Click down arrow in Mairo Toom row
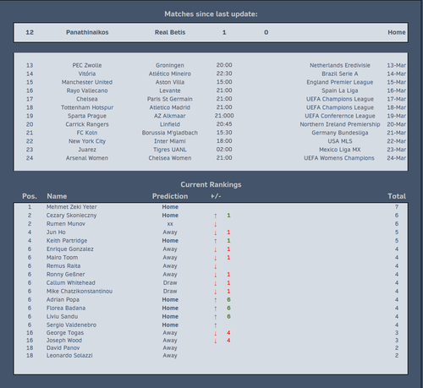423x388 pixels. pos(215,258)
